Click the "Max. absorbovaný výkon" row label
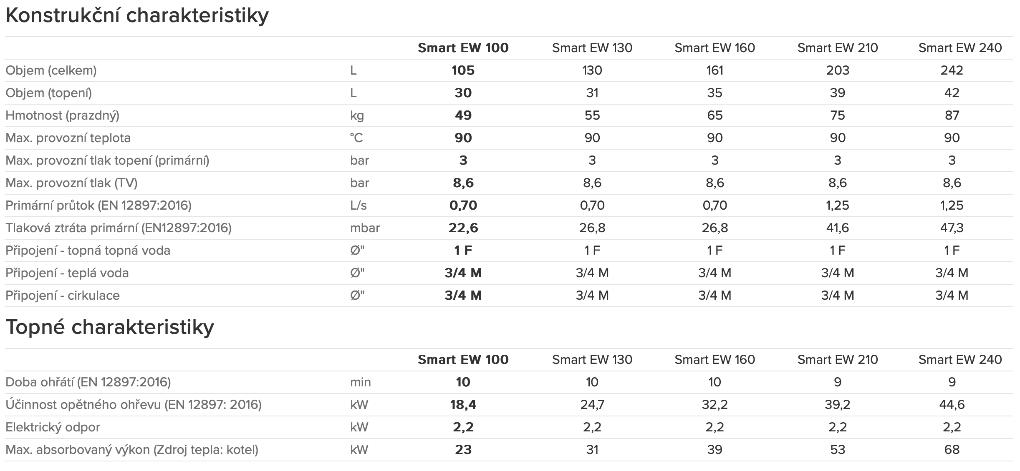 132,450
